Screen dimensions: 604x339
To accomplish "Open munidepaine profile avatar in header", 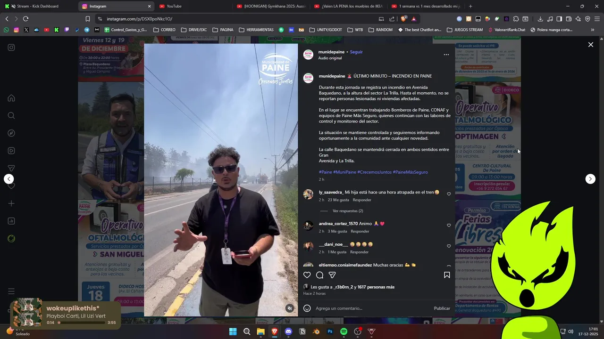I will 308,55.
